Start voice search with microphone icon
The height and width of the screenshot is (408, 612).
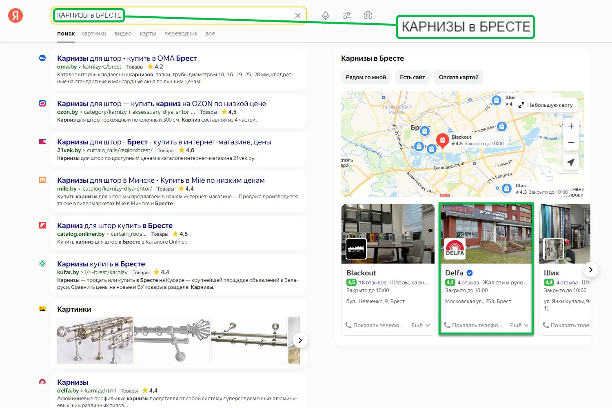(325, 16)
